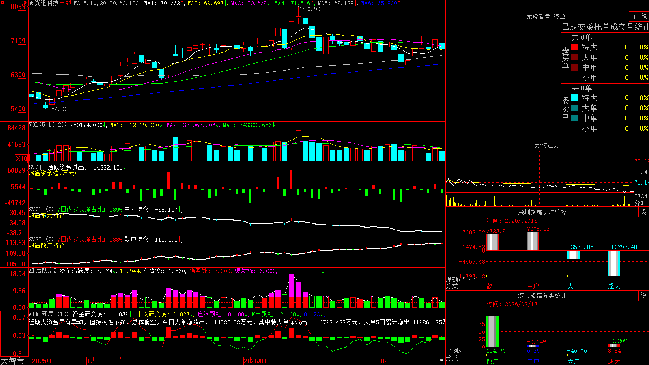649x365 pixels.
Task: Click 散户 label in 深圳超赢实时监控 chart
Action: point(492,286)
